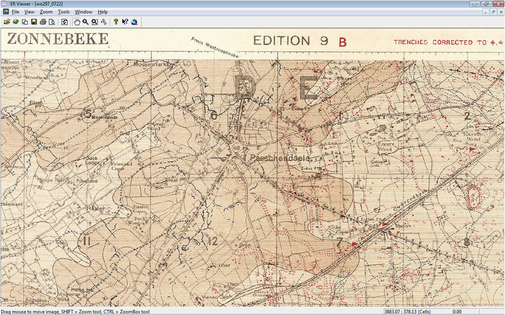Screen dimensions: 505x315
Task: Activate the What's This pointer help
Action: 125,22
